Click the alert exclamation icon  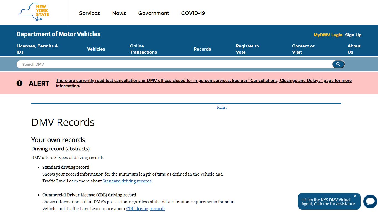[19, 83]
